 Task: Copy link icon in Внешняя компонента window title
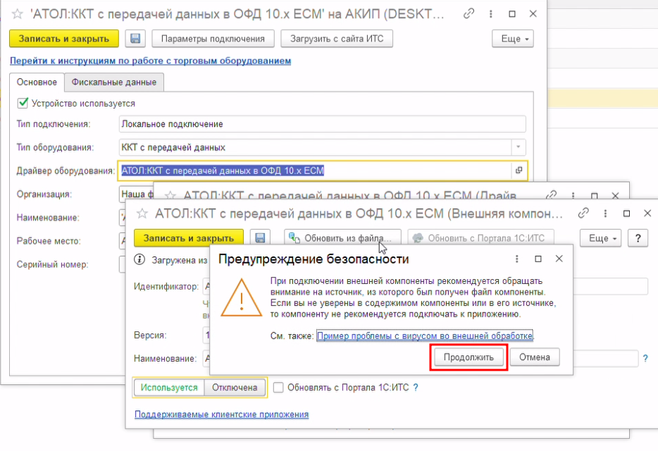tap(583, 214)
